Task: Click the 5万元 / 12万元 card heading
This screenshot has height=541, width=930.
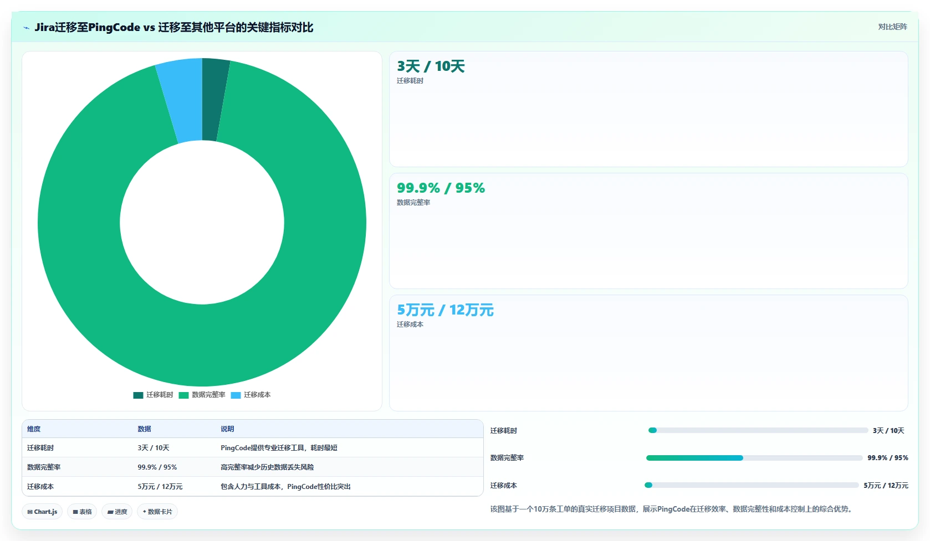Action: coord(445,310)
